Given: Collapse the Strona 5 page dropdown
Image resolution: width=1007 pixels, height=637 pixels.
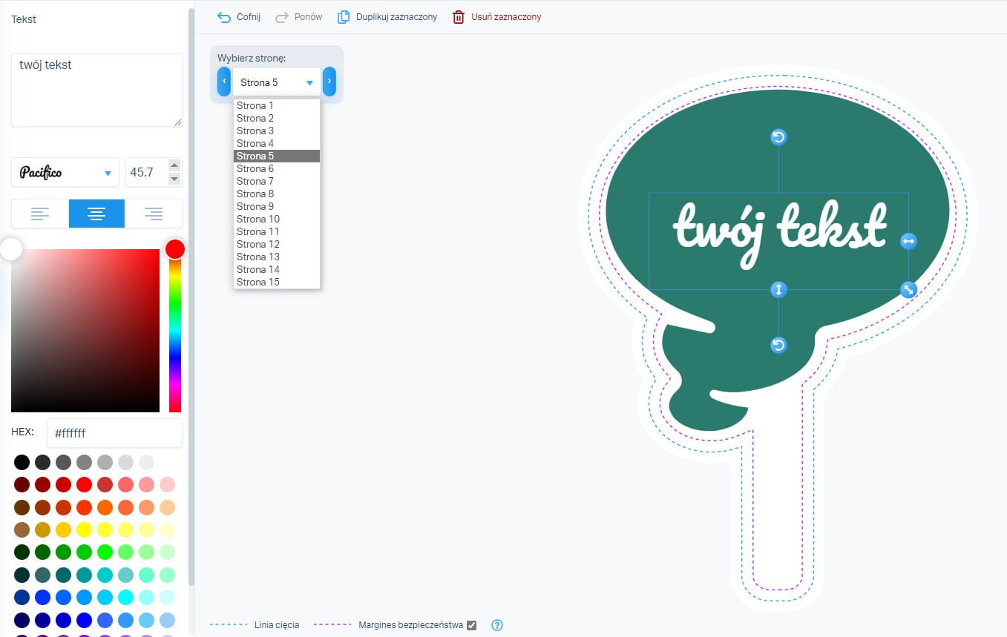Looking at the screenshot, I should 276,82.
